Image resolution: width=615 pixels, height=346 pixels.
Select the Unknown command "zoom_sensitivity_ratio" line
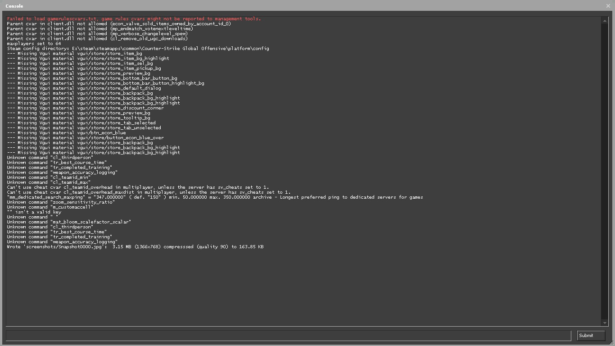61,202
